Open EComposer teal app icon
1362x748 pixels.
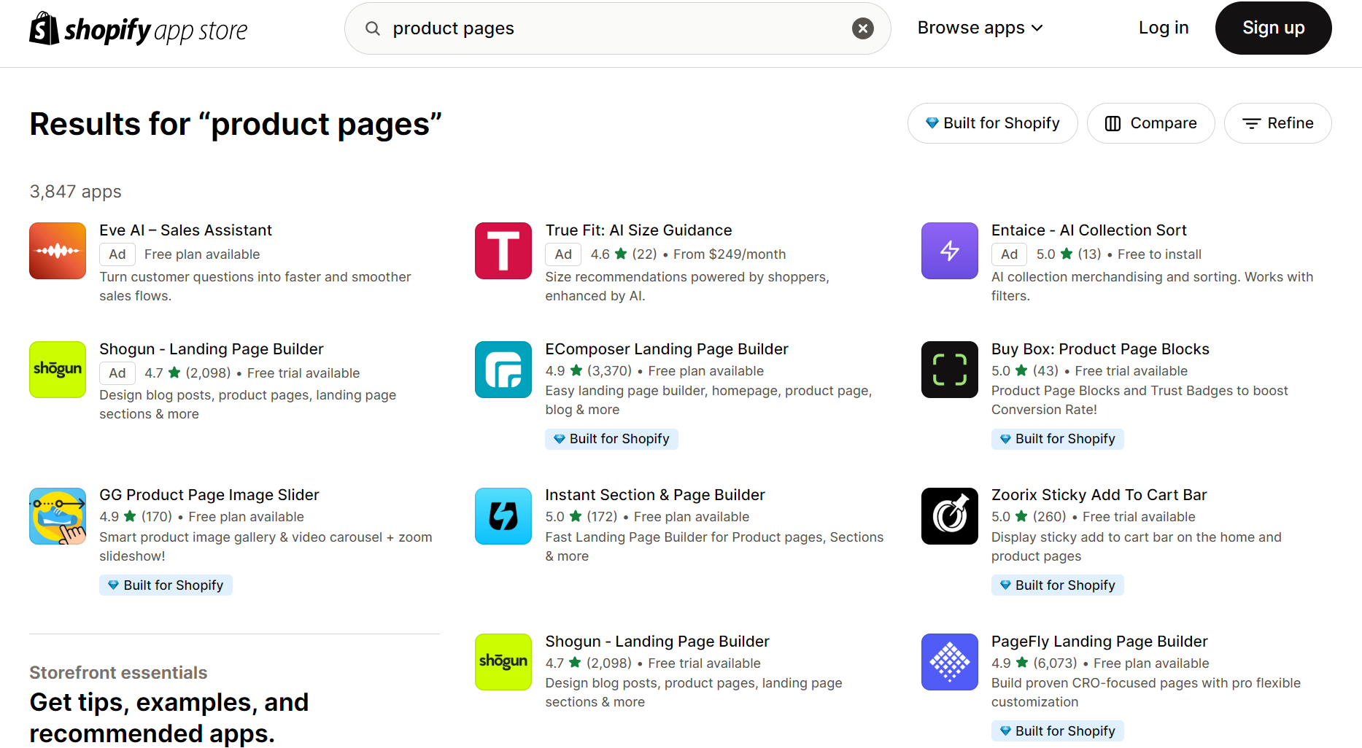tap(503, 370)
